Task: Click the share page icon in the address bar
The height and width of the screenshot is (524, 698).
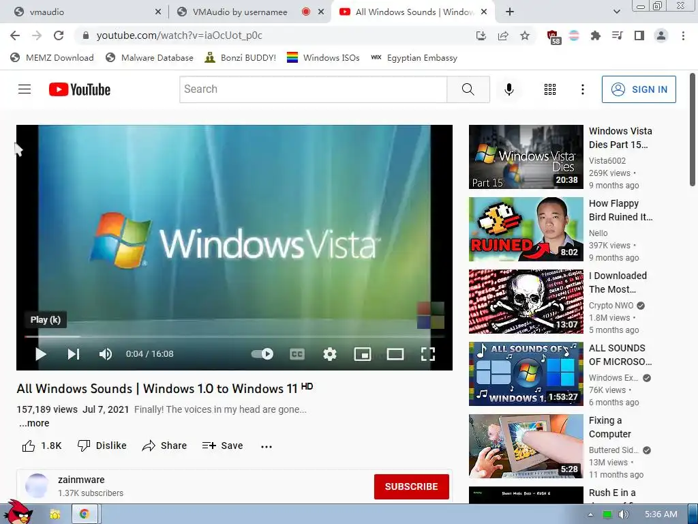Action: tap(503, 35)
